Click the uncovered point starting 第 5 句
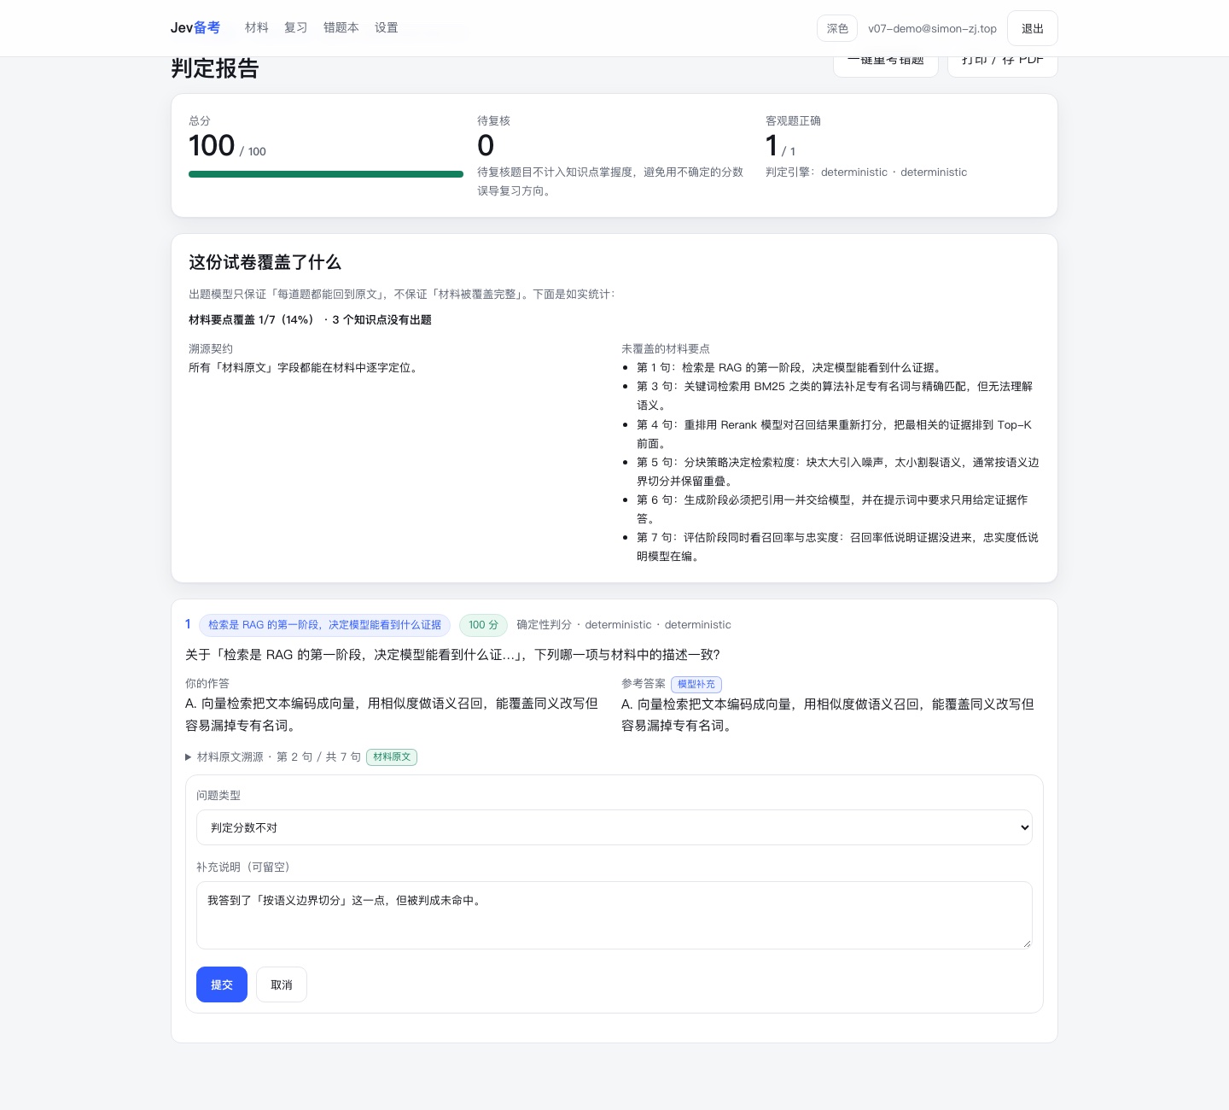 837,471
